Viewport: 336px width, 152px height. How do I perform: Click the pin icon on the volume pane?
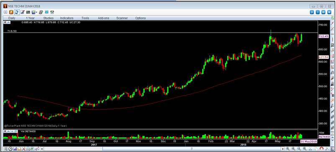[5, 131]
